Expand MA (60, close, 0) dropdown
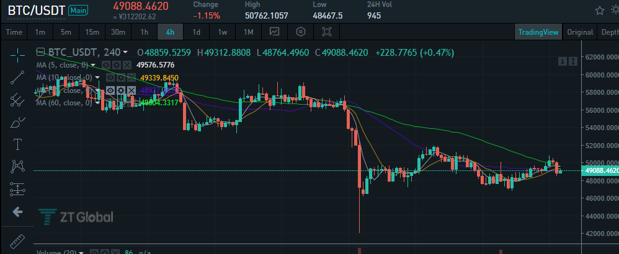The image size is (619, 254). pyautogui.click(x=97, y=103)
